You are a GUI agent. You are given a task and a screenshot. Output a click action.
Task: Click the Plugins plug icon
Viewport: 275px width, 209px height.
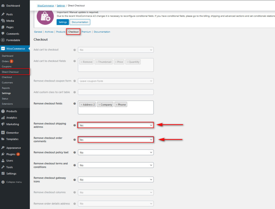click(3, 154)
